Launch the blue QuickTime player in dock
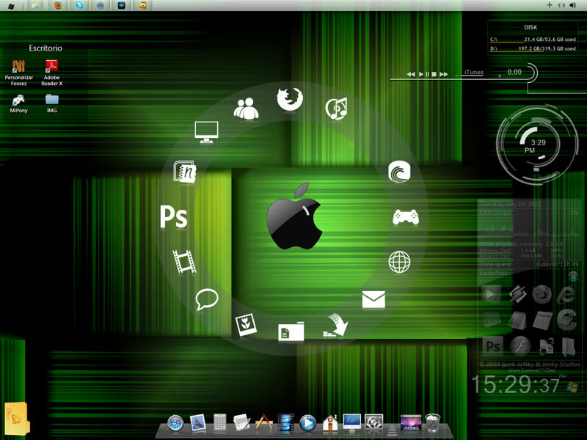Screen dimensions: 587x440 click(307, 423)
